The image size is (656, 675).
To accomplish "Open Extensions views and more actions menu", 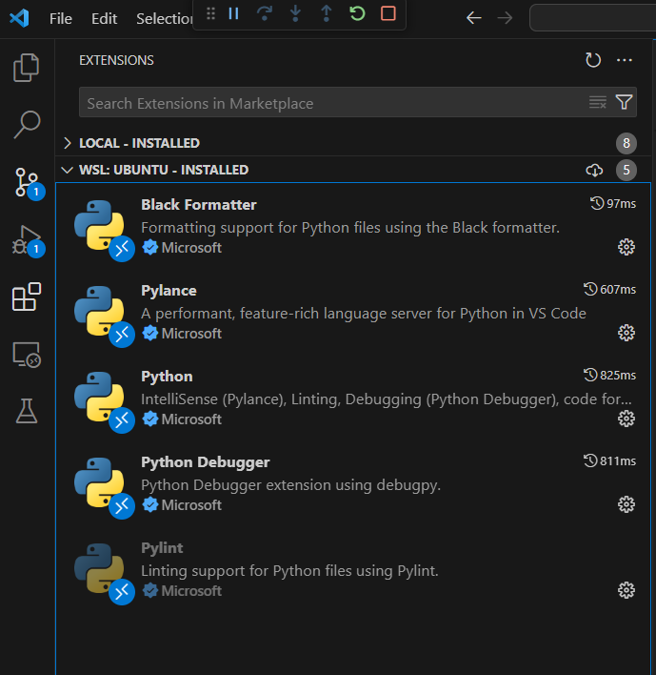I will coord(625,60).
